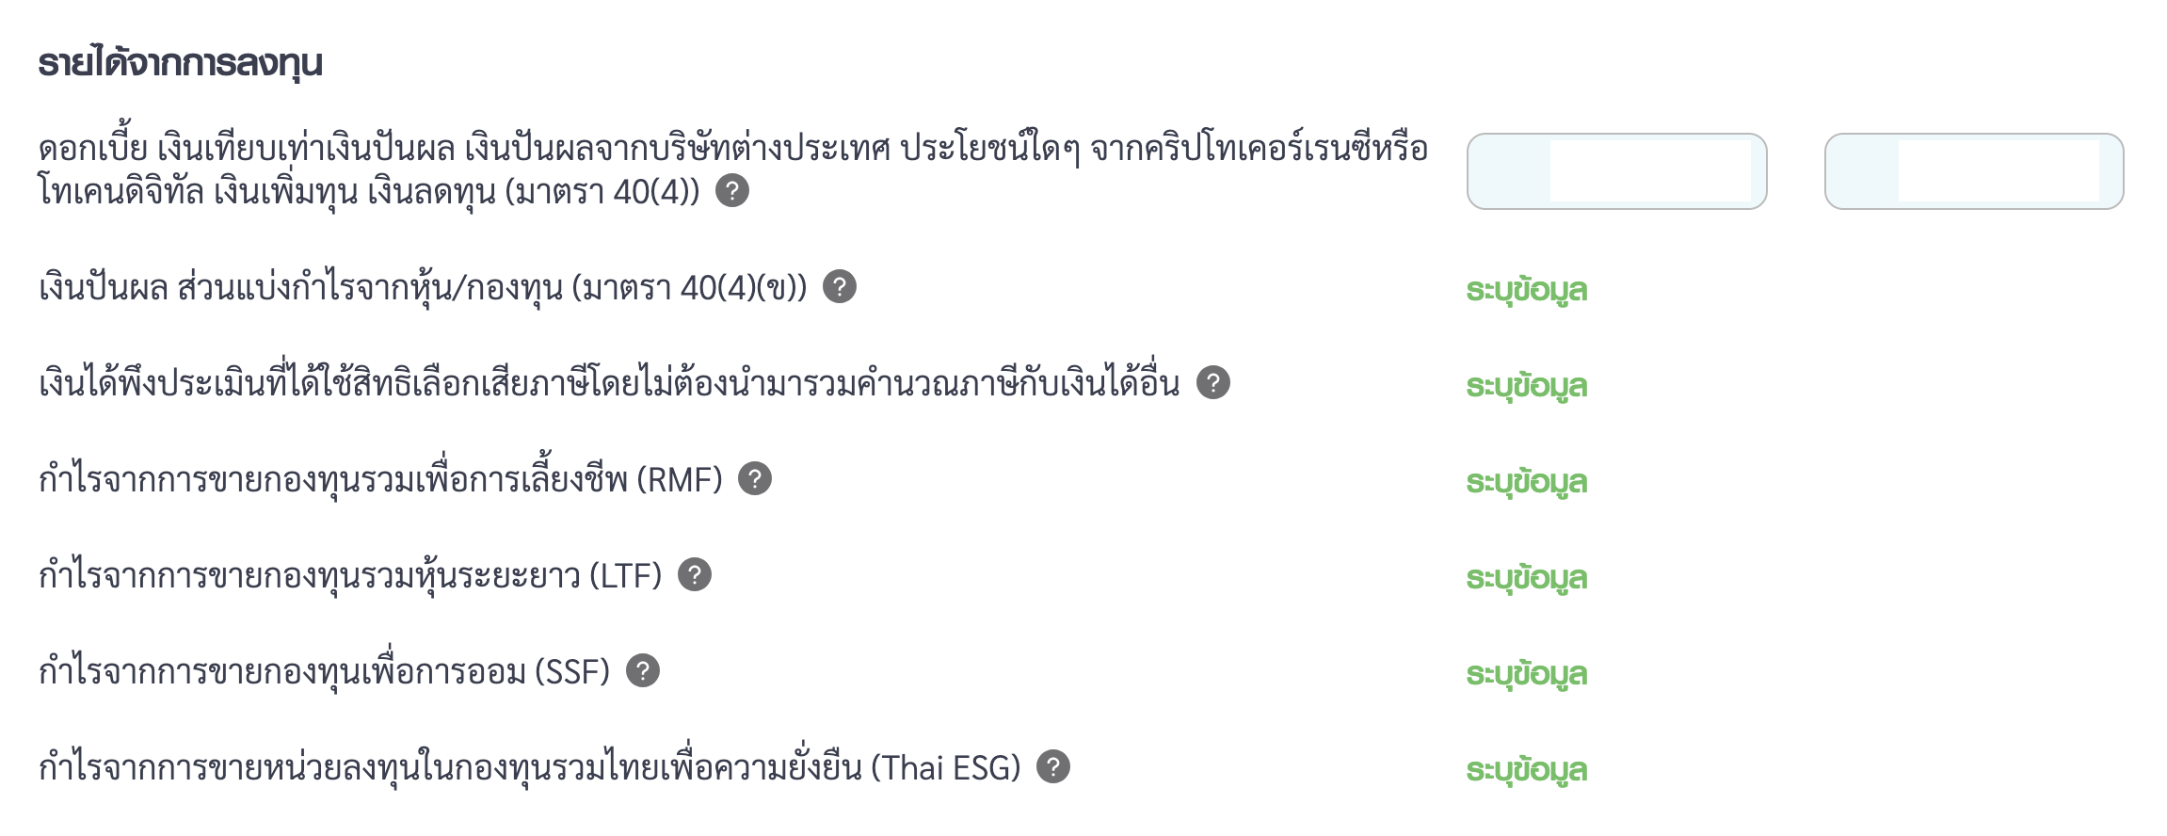Click the กำไรจากการขายกองทุนเพื่อการออม (SSF) label
2167x836 pixels.
click(x=325, y=671)
